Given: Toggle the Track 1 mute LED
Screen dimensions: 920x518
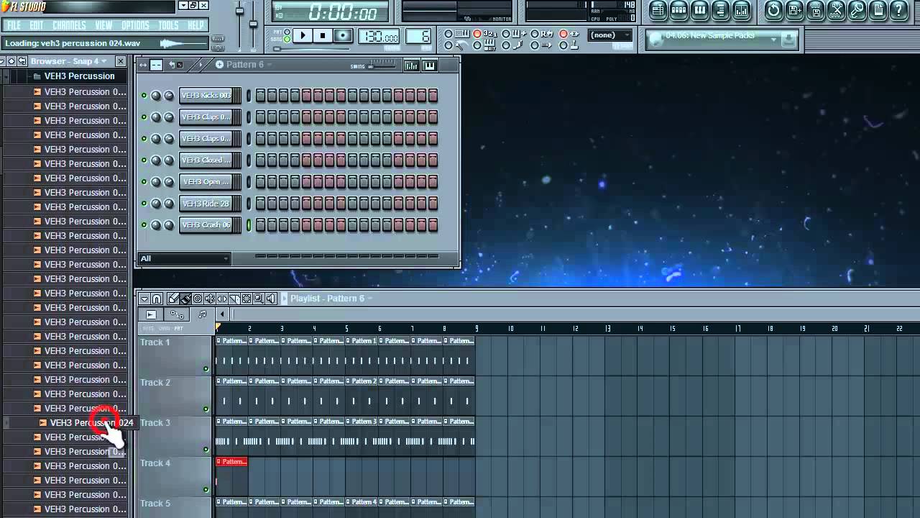Looking at the screenshot, I should [x=206, y=369].
